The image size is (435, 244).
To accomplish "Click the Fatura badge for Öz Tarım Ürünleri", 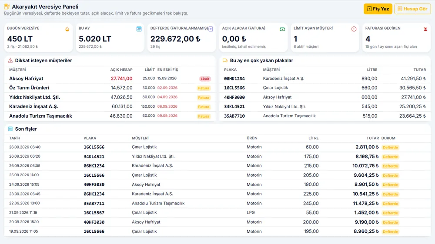I will [204, 88].
